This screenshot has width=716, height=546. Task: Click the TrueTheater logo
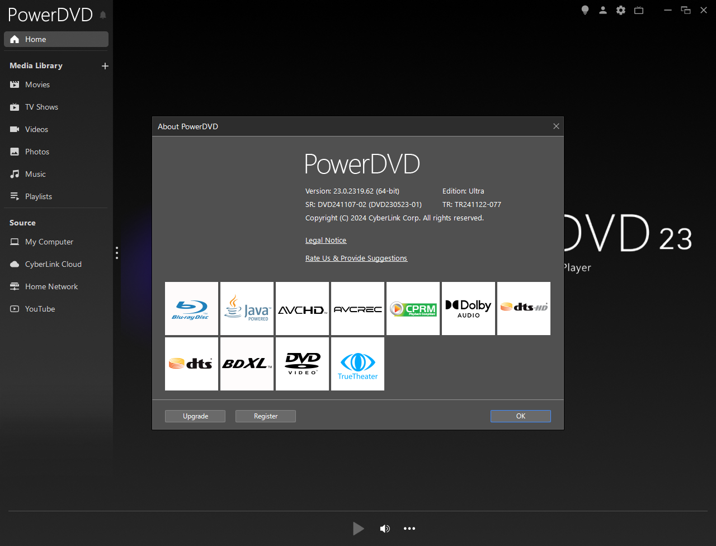[357, 364]
